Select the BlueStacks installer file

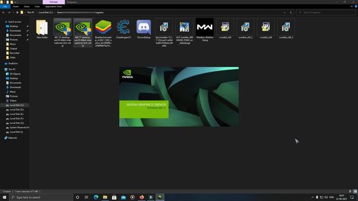tap(103, 33)
